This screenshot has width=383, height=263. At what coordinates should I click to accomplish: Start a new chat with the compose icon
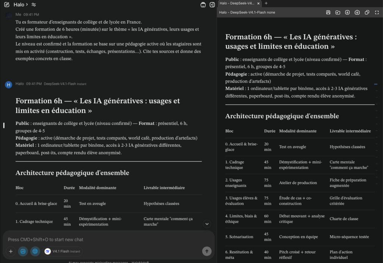click(7, 4)
